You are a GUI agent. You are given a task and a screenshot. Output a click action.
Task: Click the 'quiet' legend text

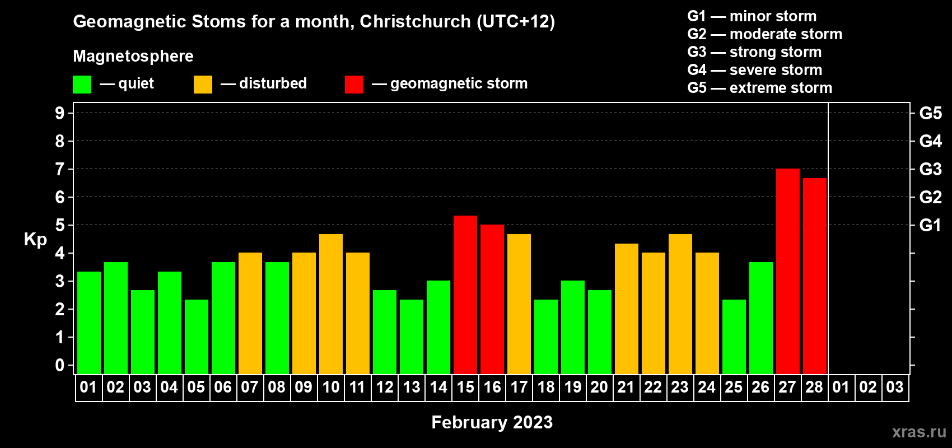(x=136, y=84)
